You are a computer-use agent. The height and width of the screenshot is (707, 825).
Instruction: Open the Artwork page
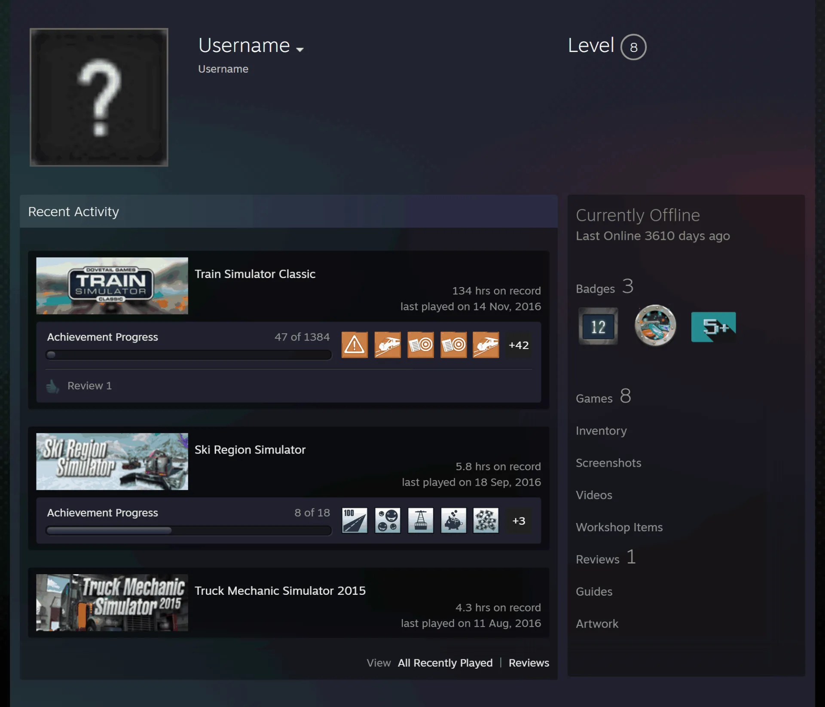597,624
